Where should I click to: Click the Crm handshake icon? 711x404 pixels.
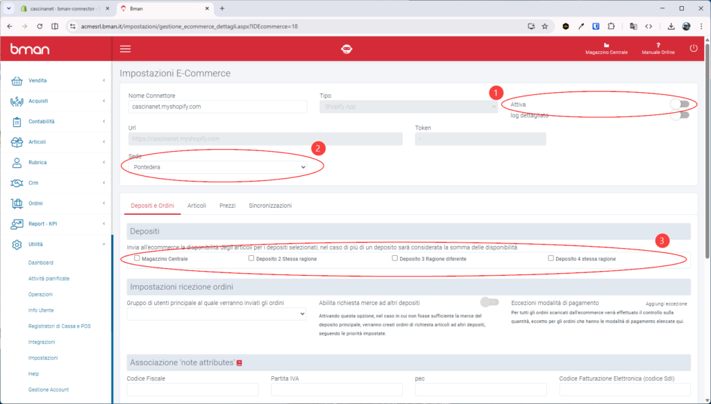[17, 183]
